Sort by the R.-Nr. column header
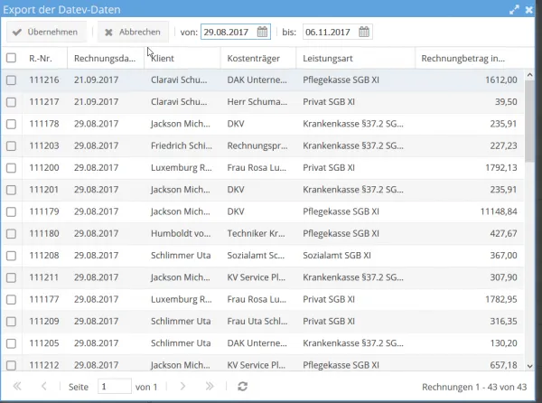The width and height of the screenshot is (542, 403). 45,58
